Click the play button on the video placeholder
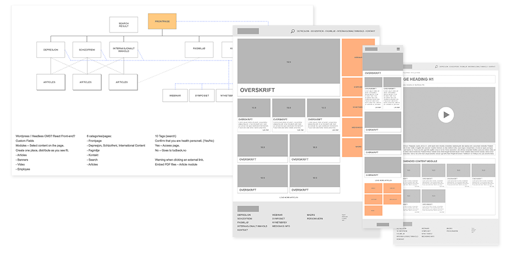Viewport: 517px width, 253px height. pyautogui.click(x=446, y=115)
